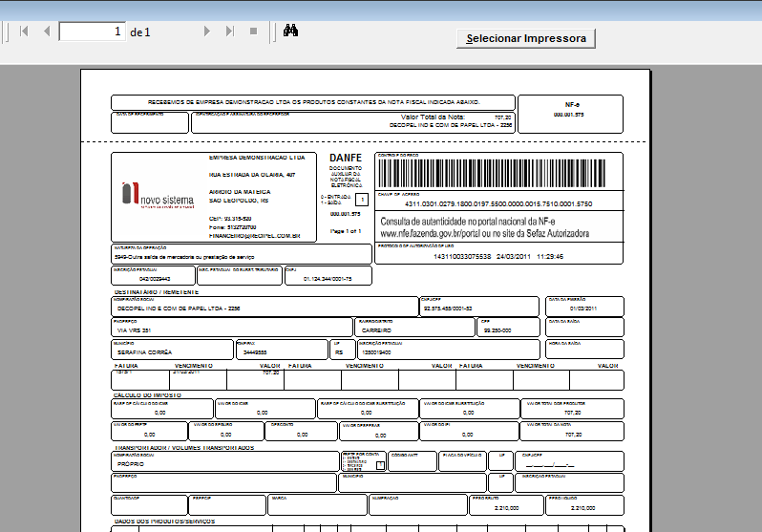This screenshot has height=532, width=762.
Task: Jump to the last page of the report
Action: 229,32
